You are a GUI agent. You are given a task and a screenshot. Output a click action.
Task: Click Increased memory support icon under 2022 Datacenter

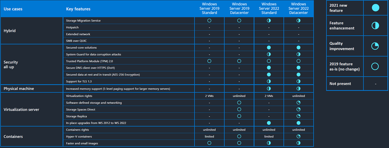point(299,89)
